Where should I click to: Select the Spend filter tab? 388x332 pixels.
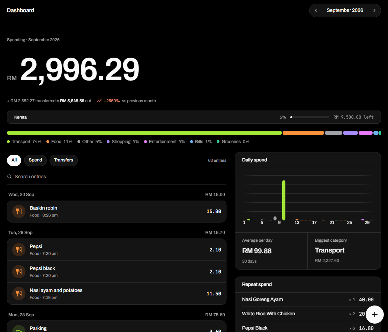tap(35, 160)
